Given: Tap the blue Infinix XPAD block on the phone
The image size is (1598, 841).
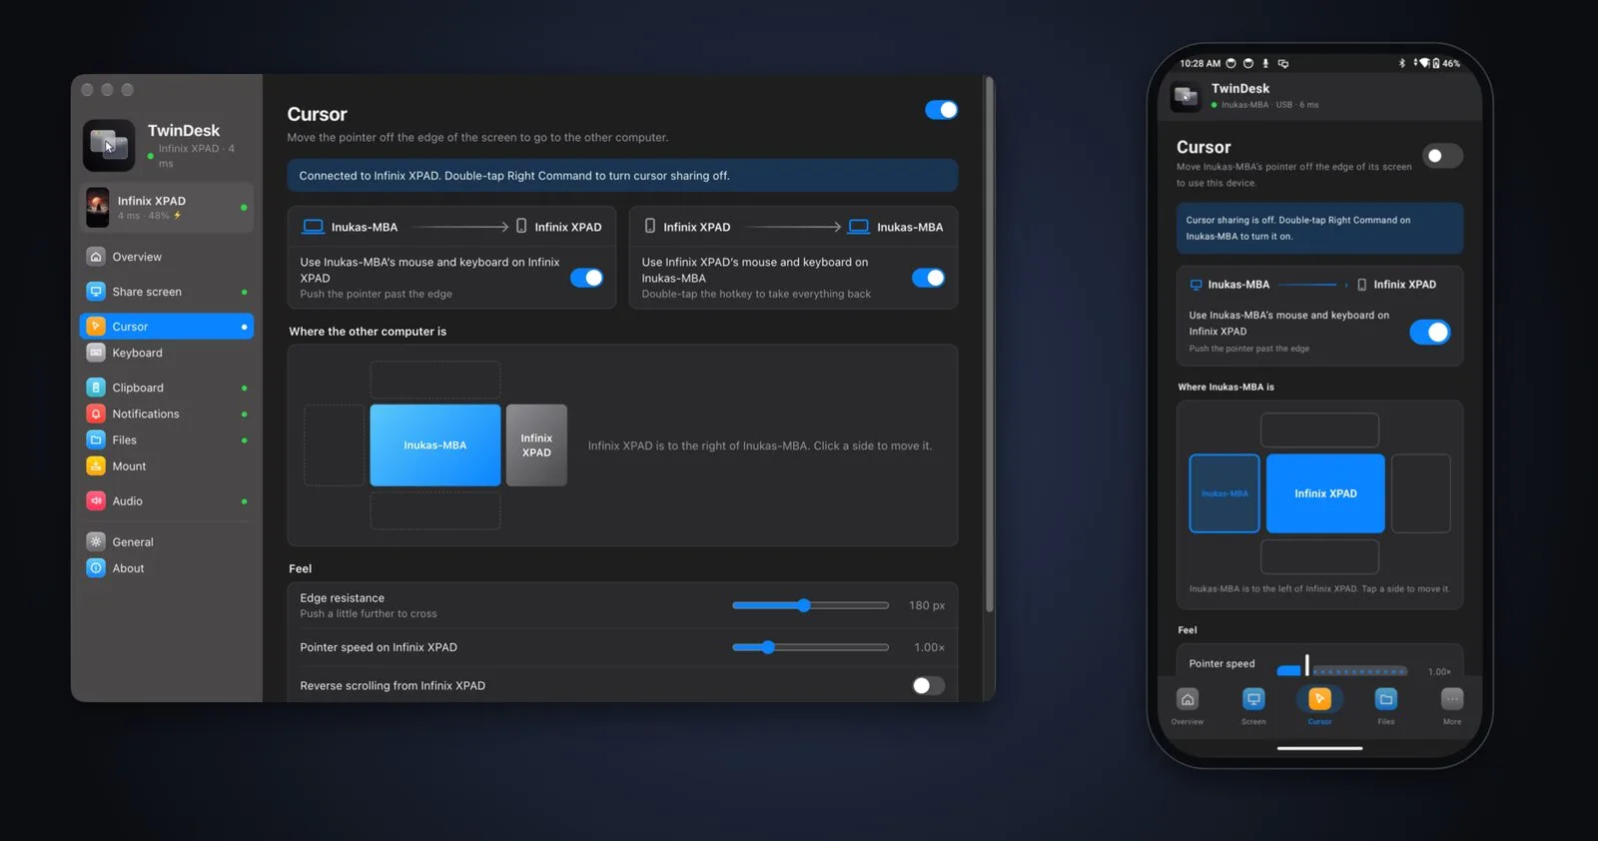Looking at the screenshot, I should pyautogui.click(x=1325, y=493).
